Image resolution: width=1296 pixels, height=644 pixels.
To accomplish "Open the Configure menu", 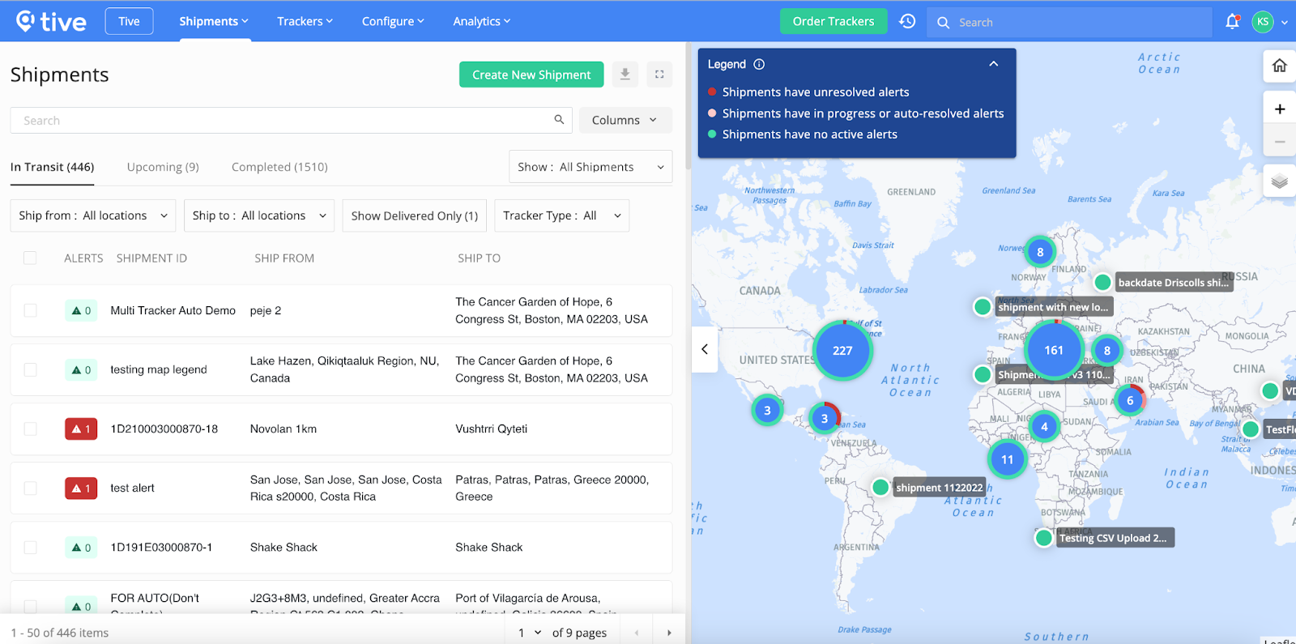I will (x=393, y=21).
